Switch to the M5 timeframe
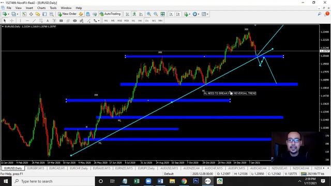 113,21
